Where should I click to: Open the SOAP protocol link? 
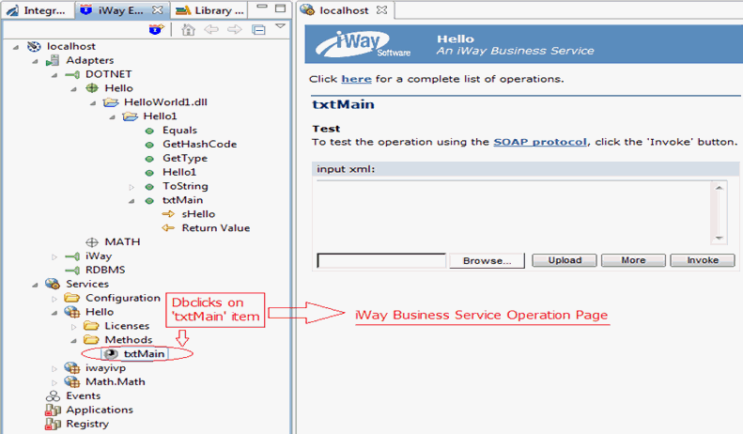(x=540, y=142)
